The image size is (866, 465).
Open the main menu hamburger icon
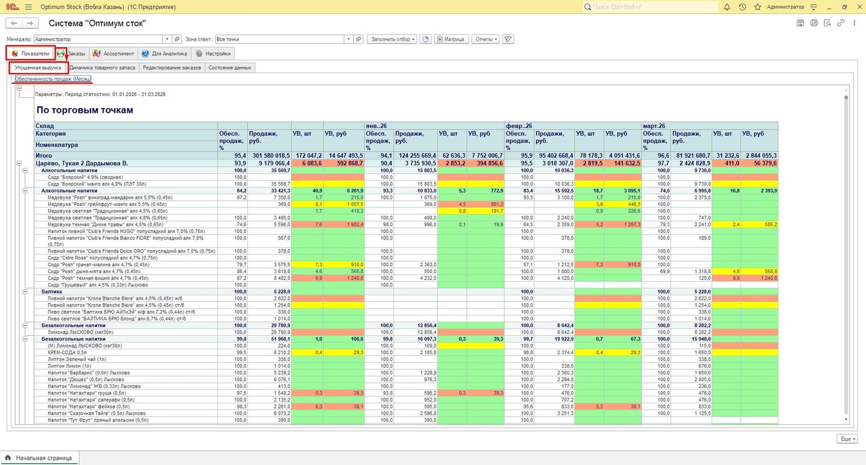28,7
